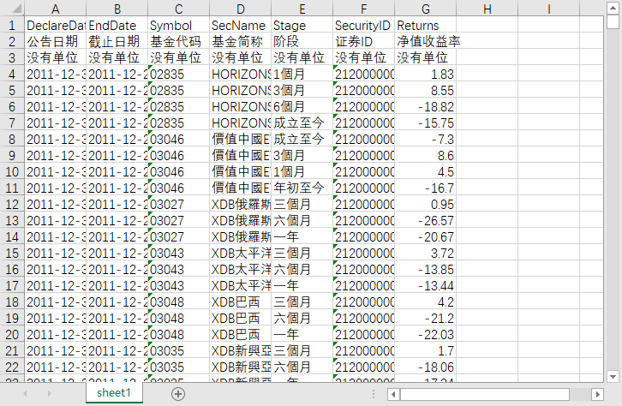This screenshot has height=406, width=622.
Task: Select the Returns value 8.55
Action: click(425, 91)
